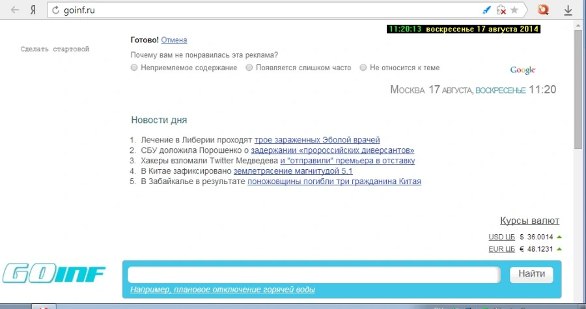Click the "Готово!" confirmation text
The width and height of the screenshot is (586, 309).
click(x=145, y=40)
